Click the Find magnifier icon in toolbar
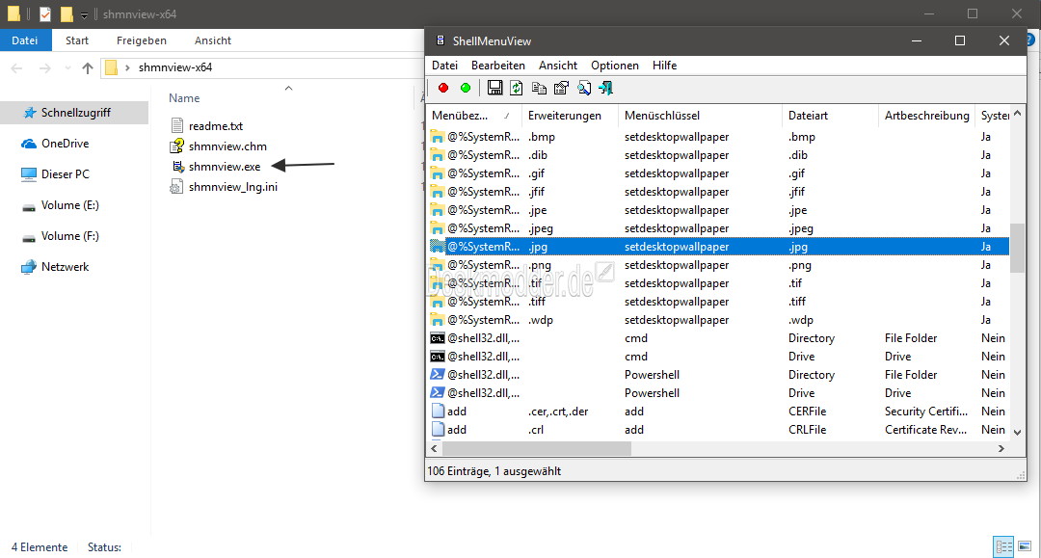Screen dimensions: 1041x558 point(583,88)
